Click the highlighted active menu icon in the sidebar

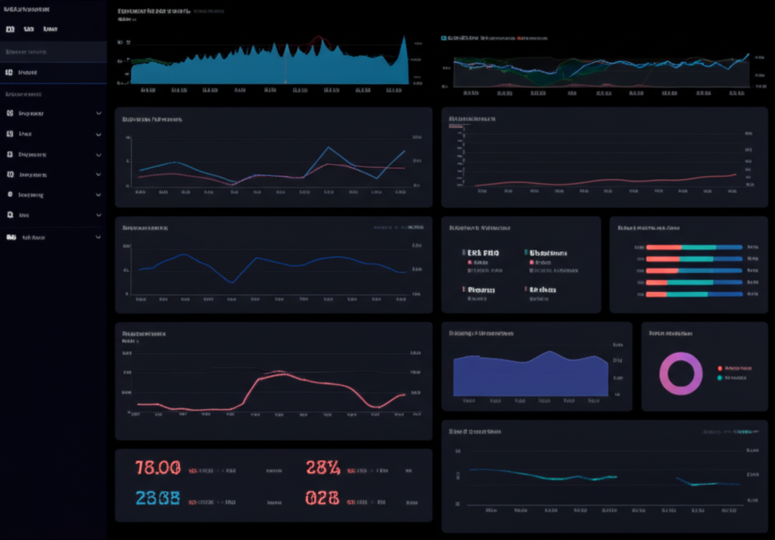pos(11,72)
